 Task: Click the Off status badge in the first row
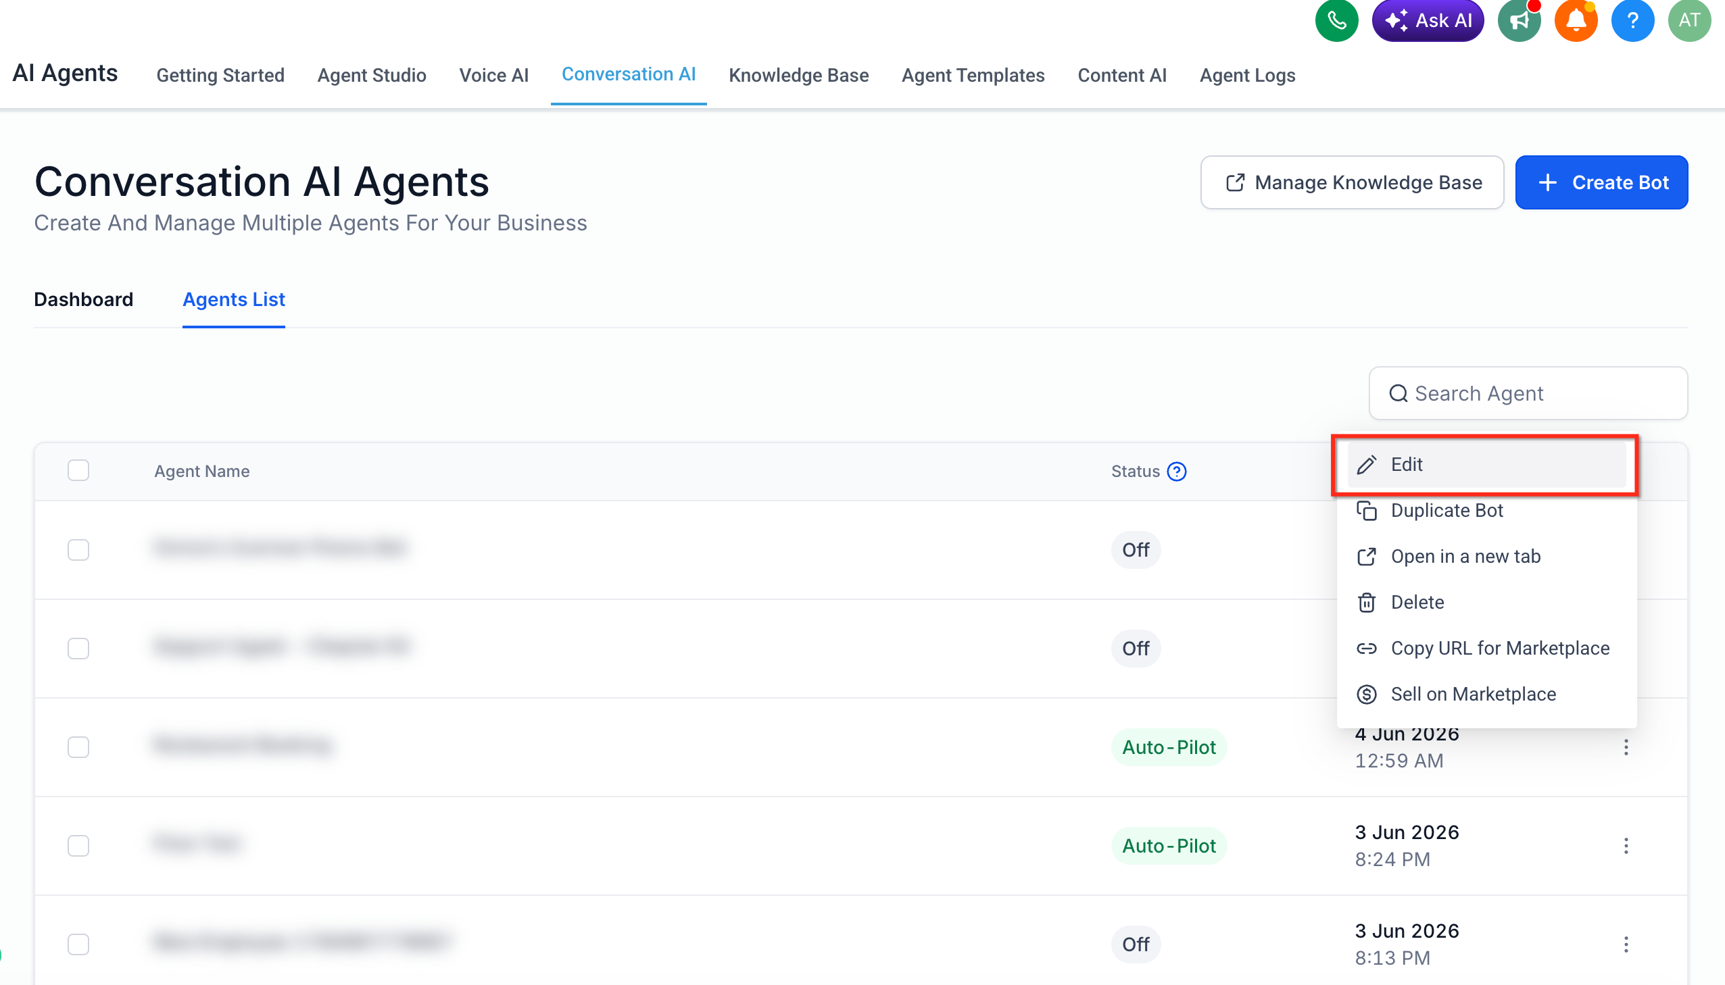coord(1135,550)
